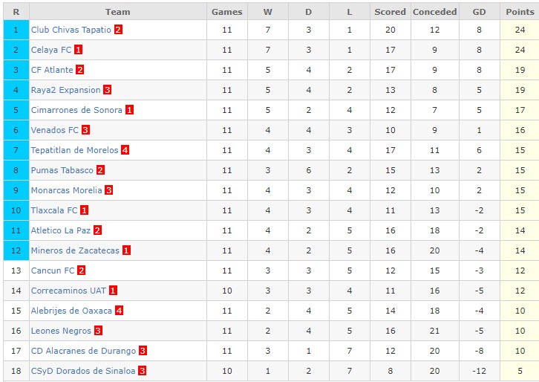This screenshot has width=539, height=382.
Task: Click red badge next to Tepatitlan de Morelos
Action: point(125,150)
